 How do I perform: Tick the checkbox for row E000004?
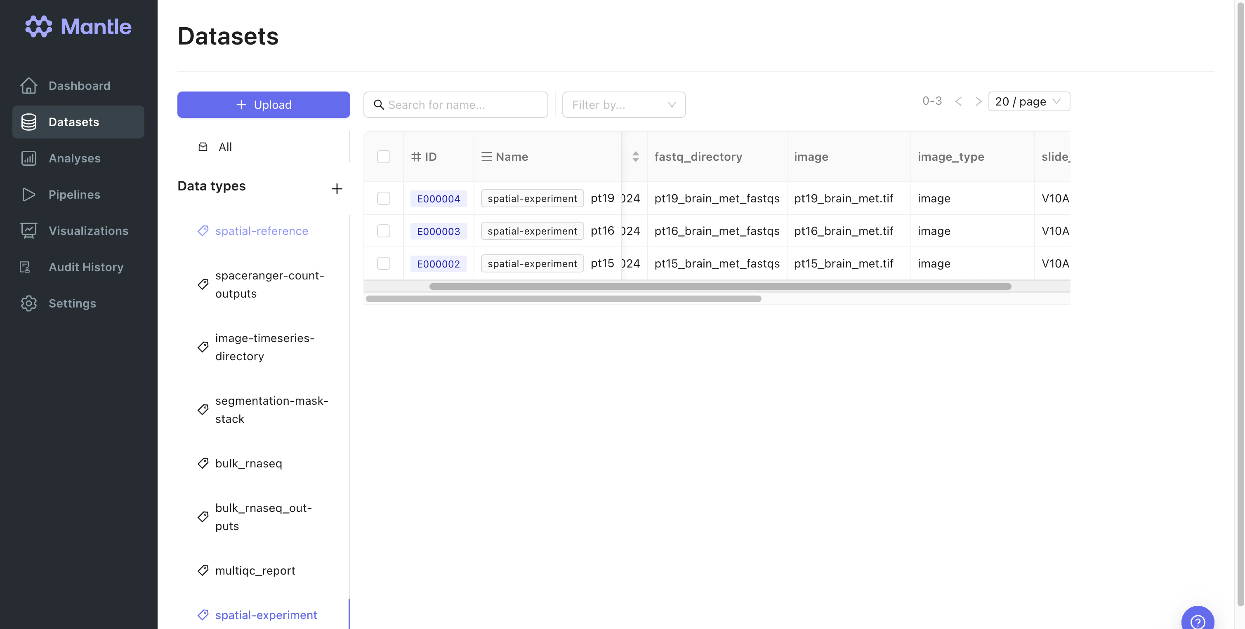[x=383, y=198]
